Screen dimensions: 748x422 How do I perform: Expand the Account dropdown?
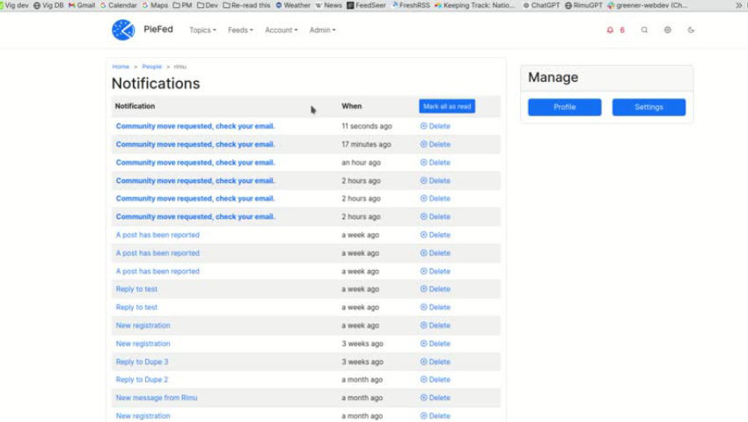click(x=281, y=30)
